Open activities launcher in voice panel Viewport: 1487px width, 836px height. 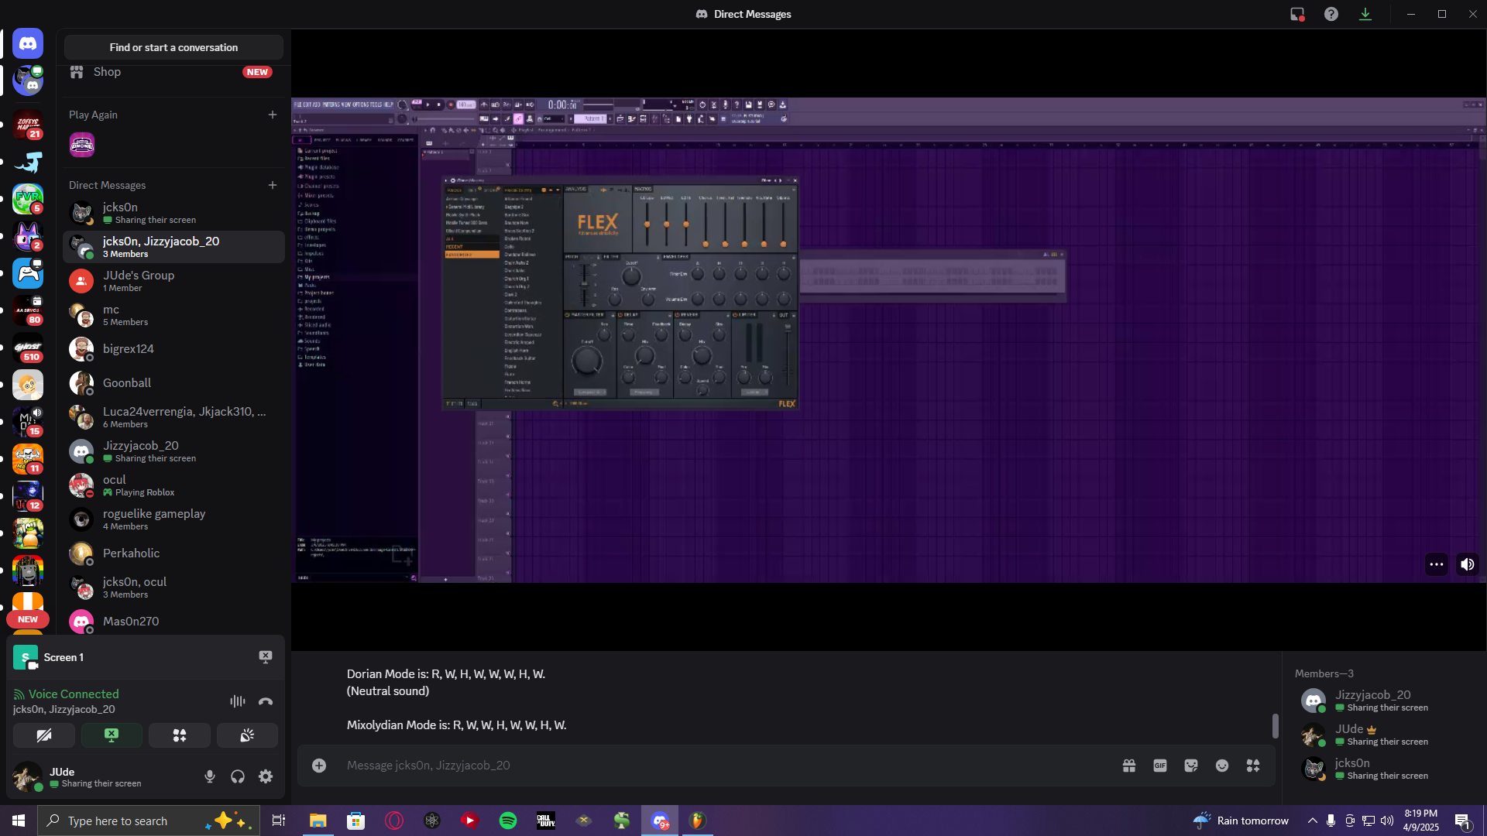point(180,735)
